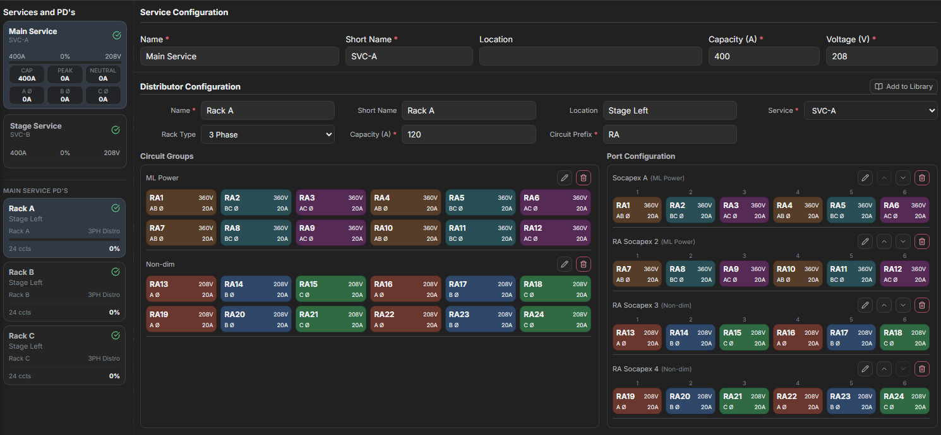
Task: Select circuit RA15 in Non-dim group
Action: click(331, 289)
